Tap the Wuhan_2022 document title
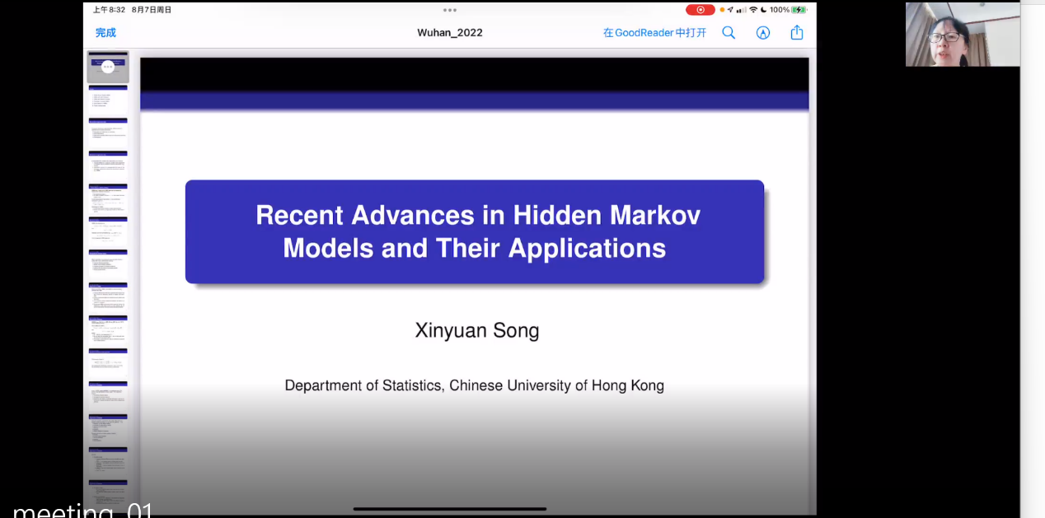Screen dimensions: 1045x518 [449, 33]
